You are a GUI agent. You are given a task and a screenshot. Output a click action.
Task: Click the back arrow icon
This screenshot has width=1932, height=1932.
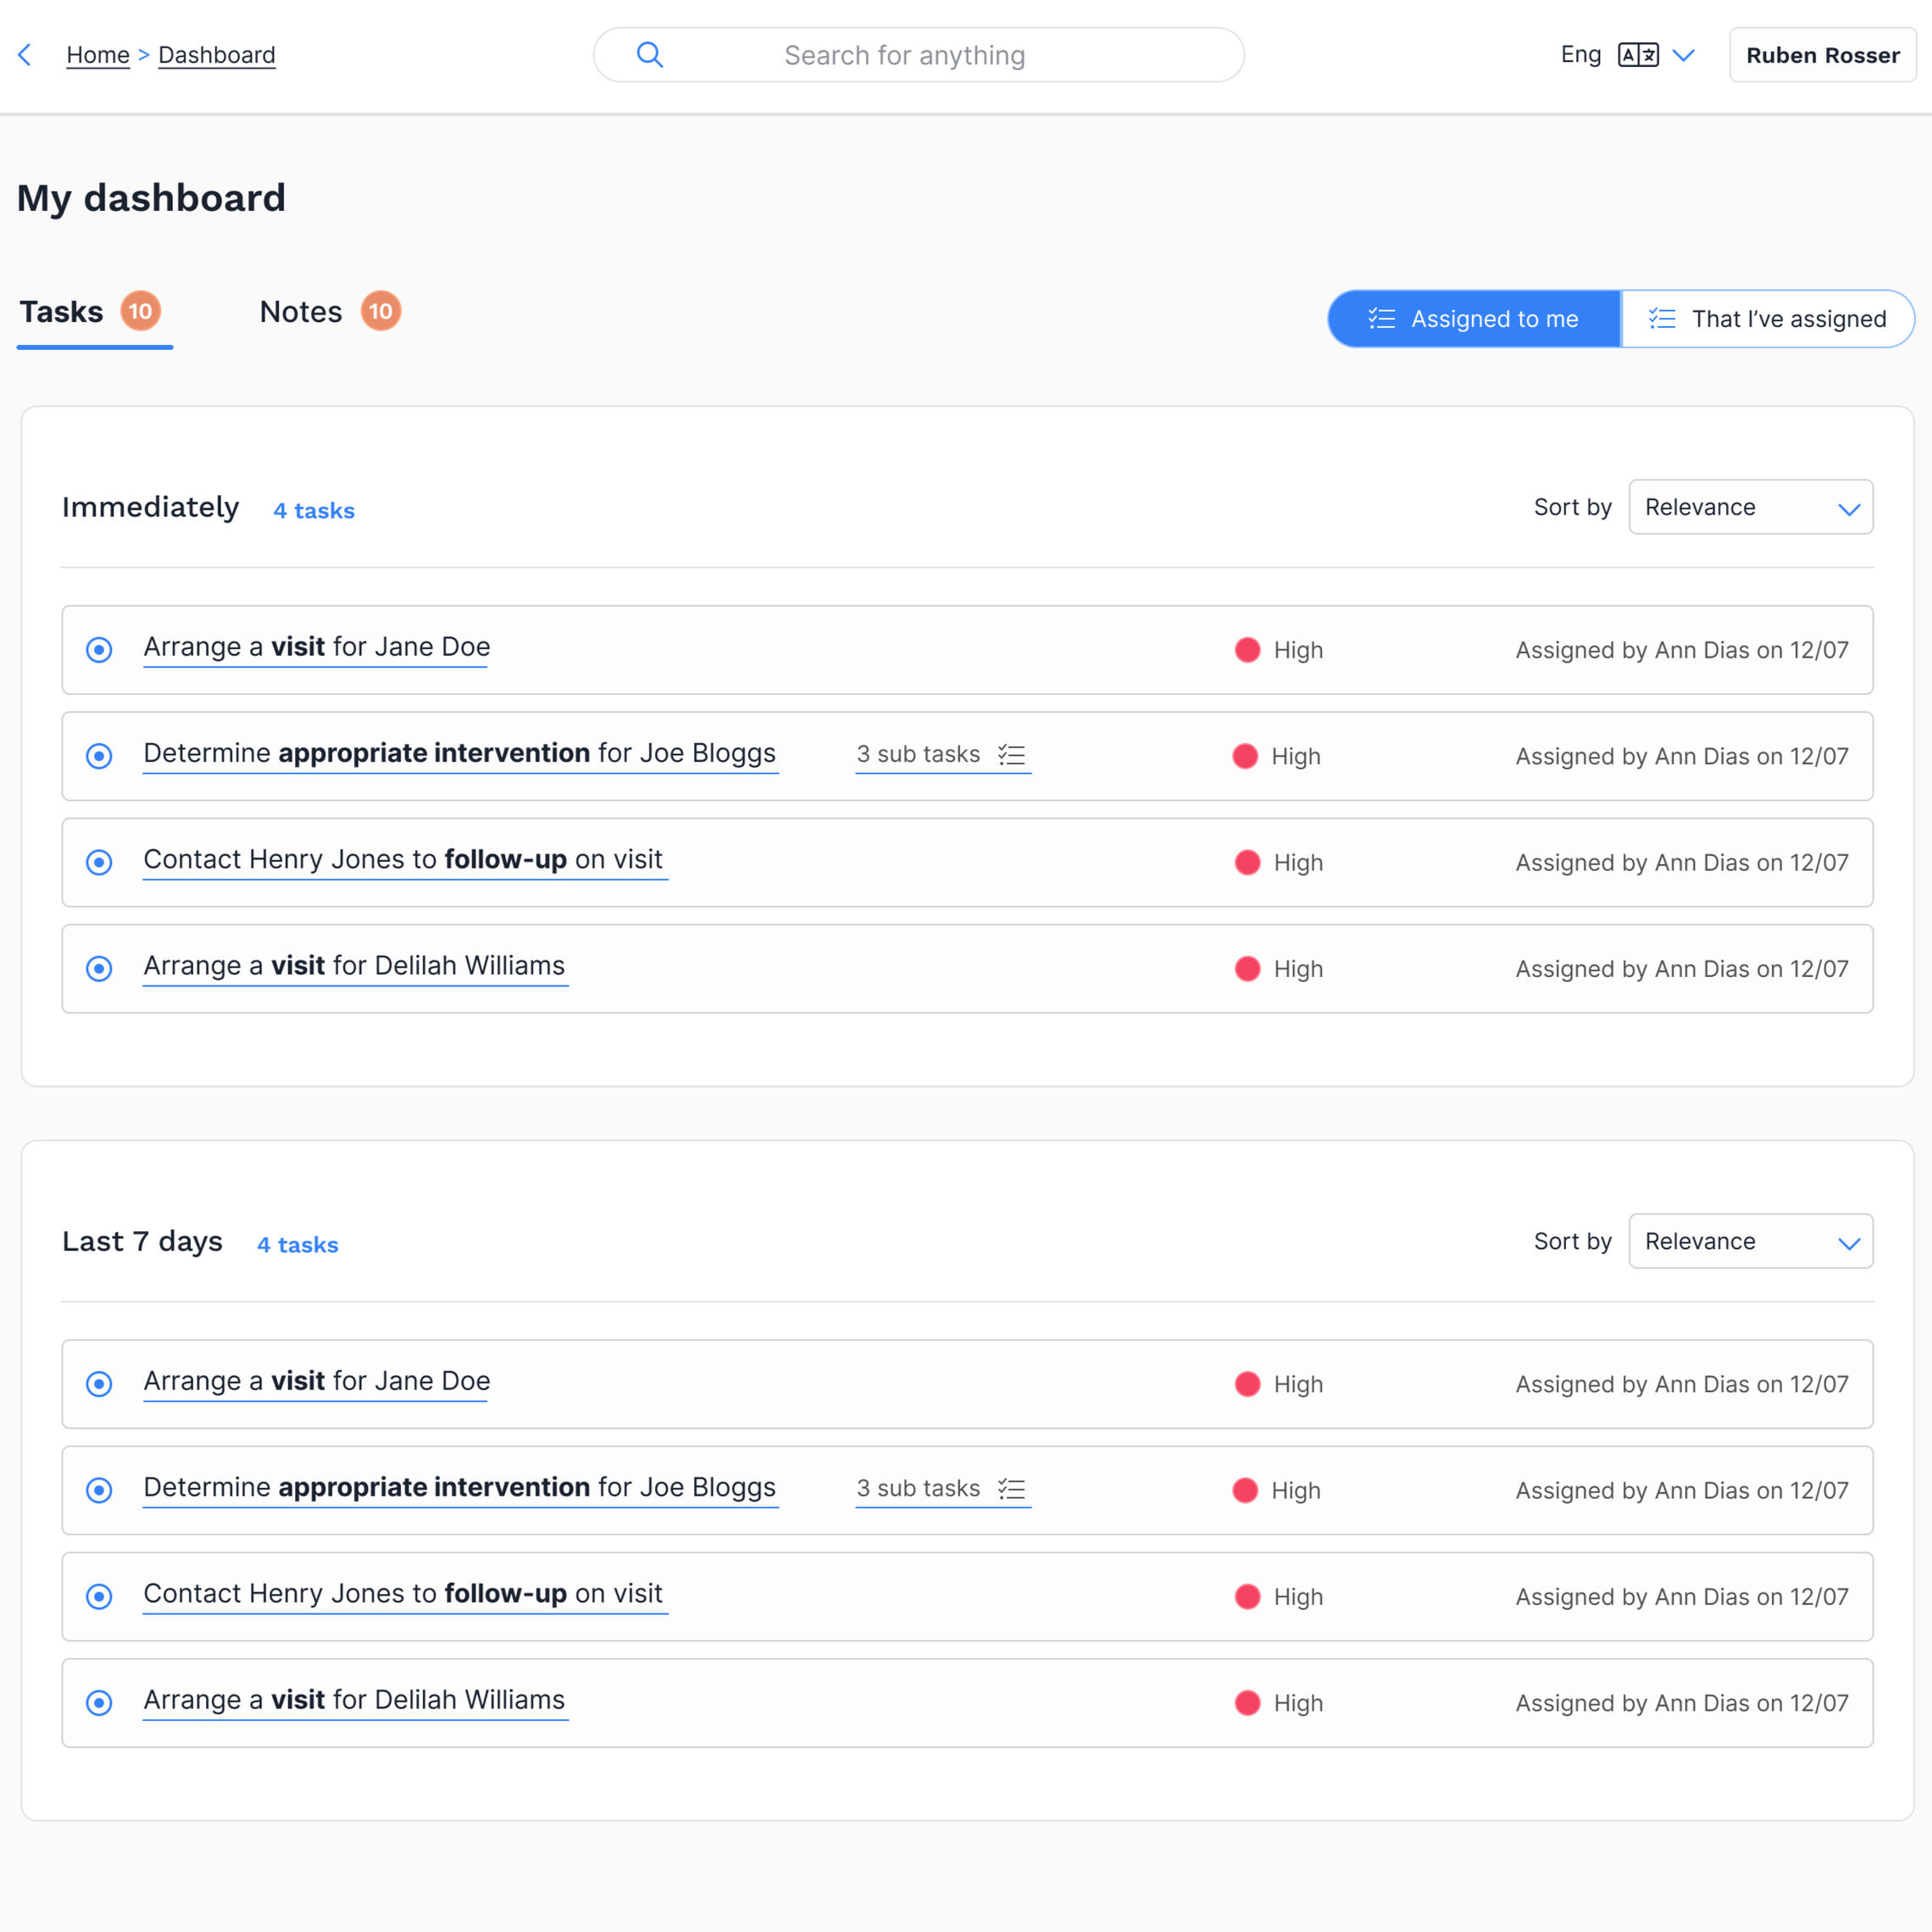(25, 55)
